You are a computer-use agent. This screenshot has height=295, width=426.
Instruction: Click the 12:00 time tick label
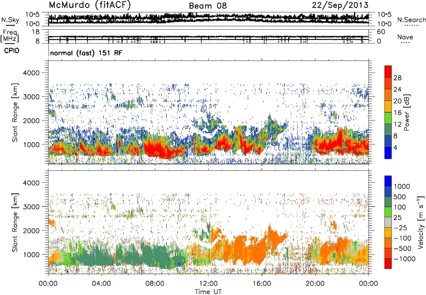pyautogui.click(x=208, y=284)
